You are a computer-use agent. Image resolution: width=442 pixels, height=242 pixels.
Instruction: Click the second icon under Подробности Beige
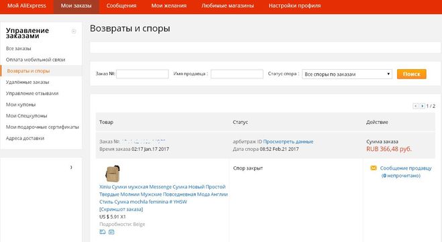pos(111,232)
